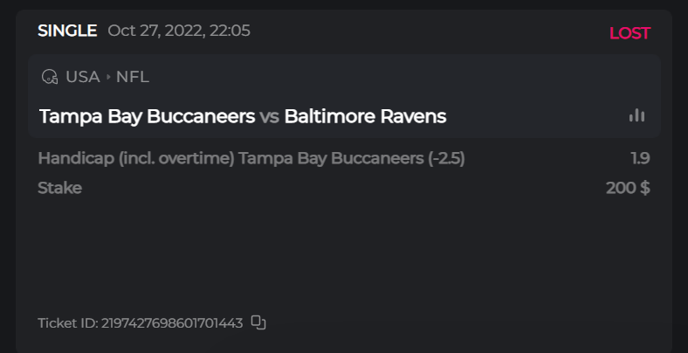Open the NFL league breadcrumb
This screenshot has height=353, width=688.
click(133, 77)
